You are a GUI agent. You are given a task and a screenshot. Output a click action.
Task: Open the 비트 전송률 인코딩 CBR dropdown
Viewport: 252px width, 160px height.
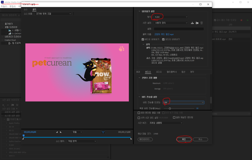pos(184,103)
